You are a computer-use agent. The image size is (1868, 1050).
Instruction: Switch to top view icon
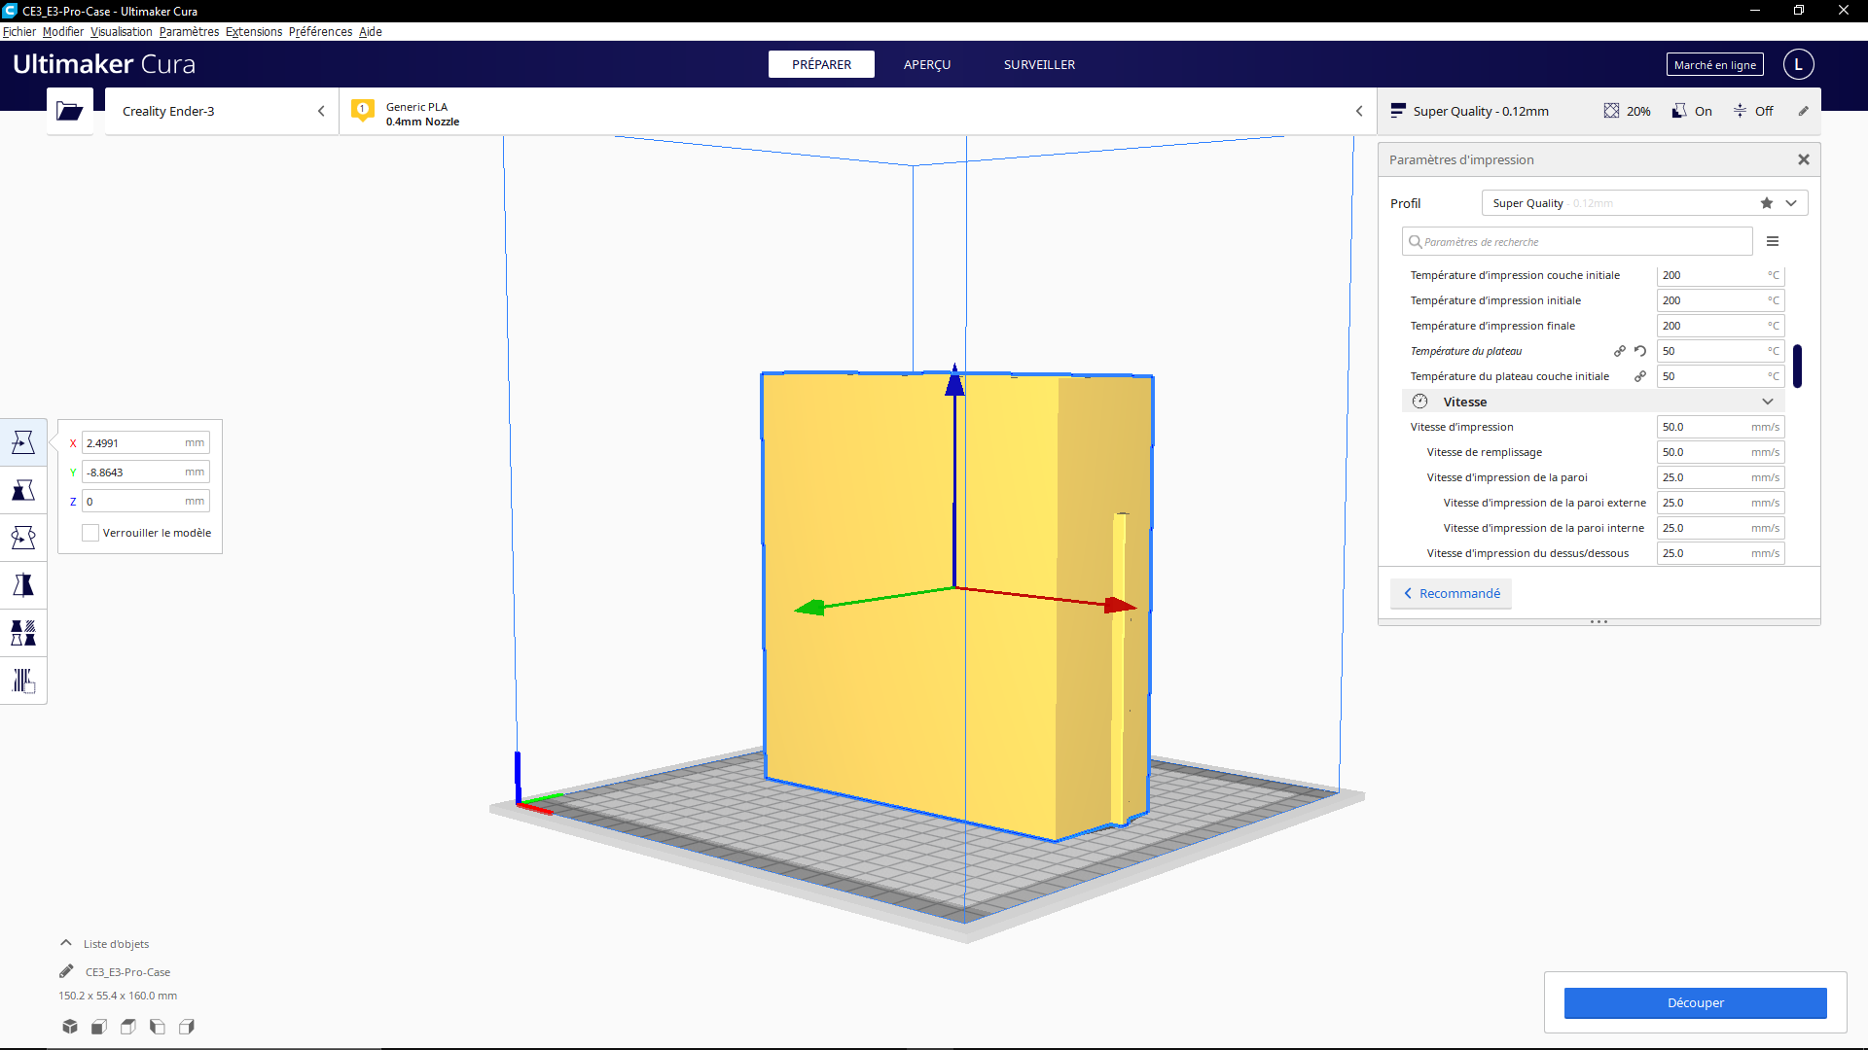(x=128, y=1027)
